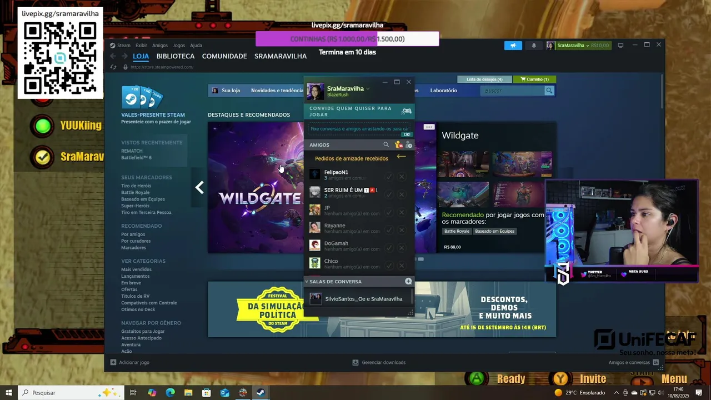Click the store Buscar search field
The image size is (711, 400).
click(x=513, y=91)
